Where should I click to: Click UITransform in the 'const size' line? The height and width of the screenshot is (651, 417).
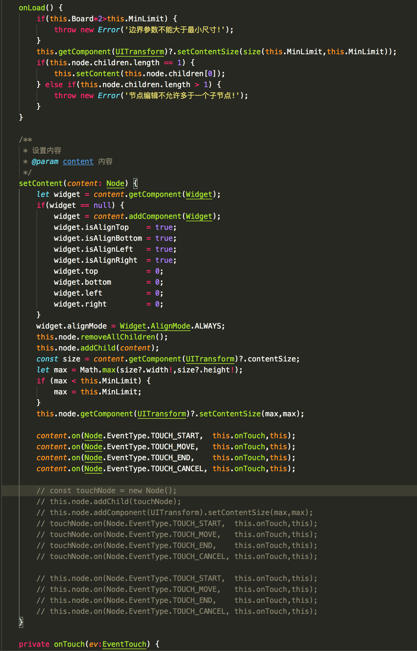210,359
